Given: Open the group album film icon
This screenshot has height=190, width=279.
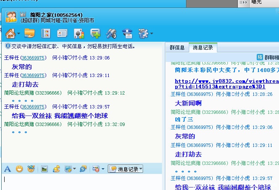Looking at the screenshot, I should pyautogui.click(x=46, y=33).
